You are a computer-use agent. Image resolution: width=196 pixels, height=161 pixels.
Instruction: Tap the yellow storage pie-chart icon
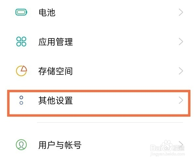point(21,71)
